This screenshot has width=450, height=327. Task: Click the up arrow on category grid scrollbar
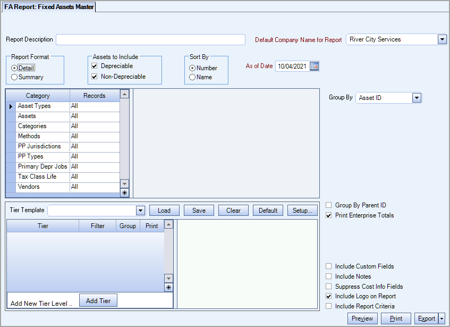tap(124, 94)
